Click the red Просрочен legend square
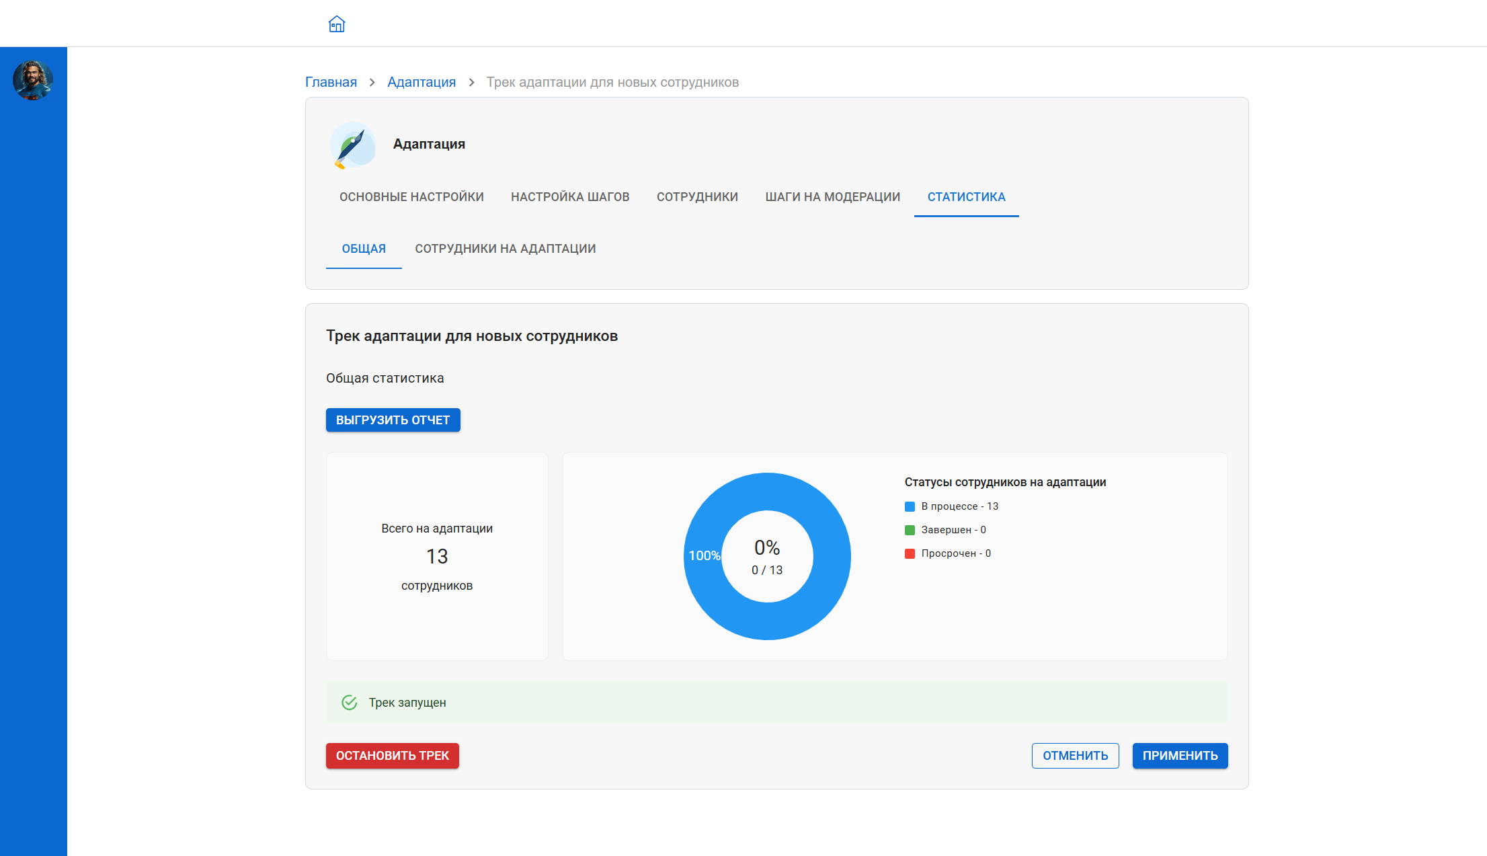This screenshot has height=856, width=1487. 910,553
